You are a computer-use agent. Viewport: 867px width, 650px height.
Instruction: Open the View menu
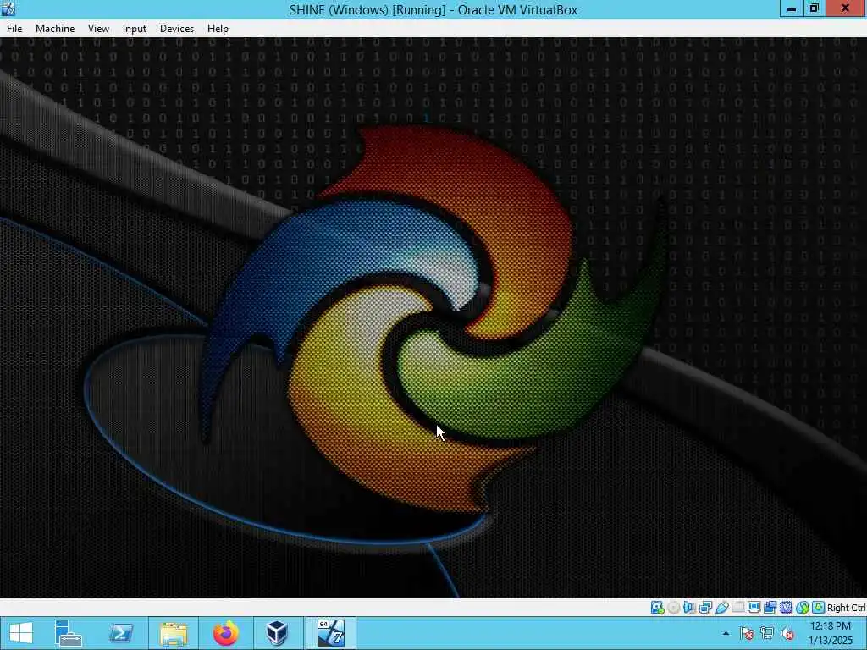click(98, 29)
